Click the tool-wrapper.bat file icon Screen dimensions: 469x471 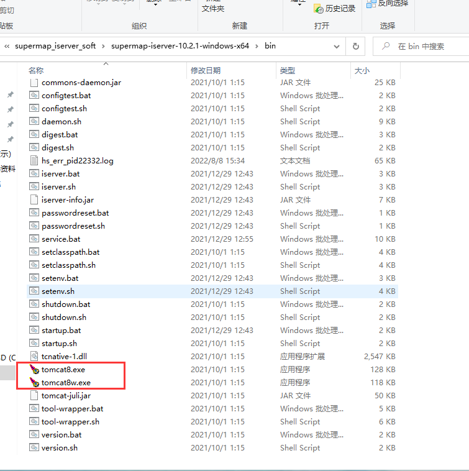(34, 409)
